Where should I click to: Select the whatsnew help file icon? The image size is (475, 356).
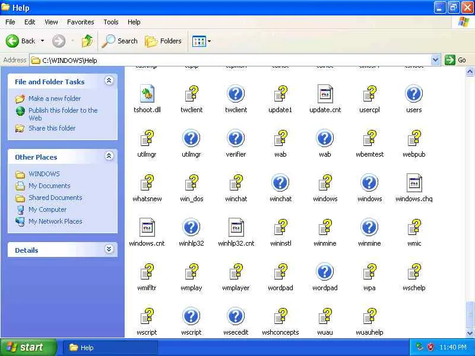[x=147, y=183]
